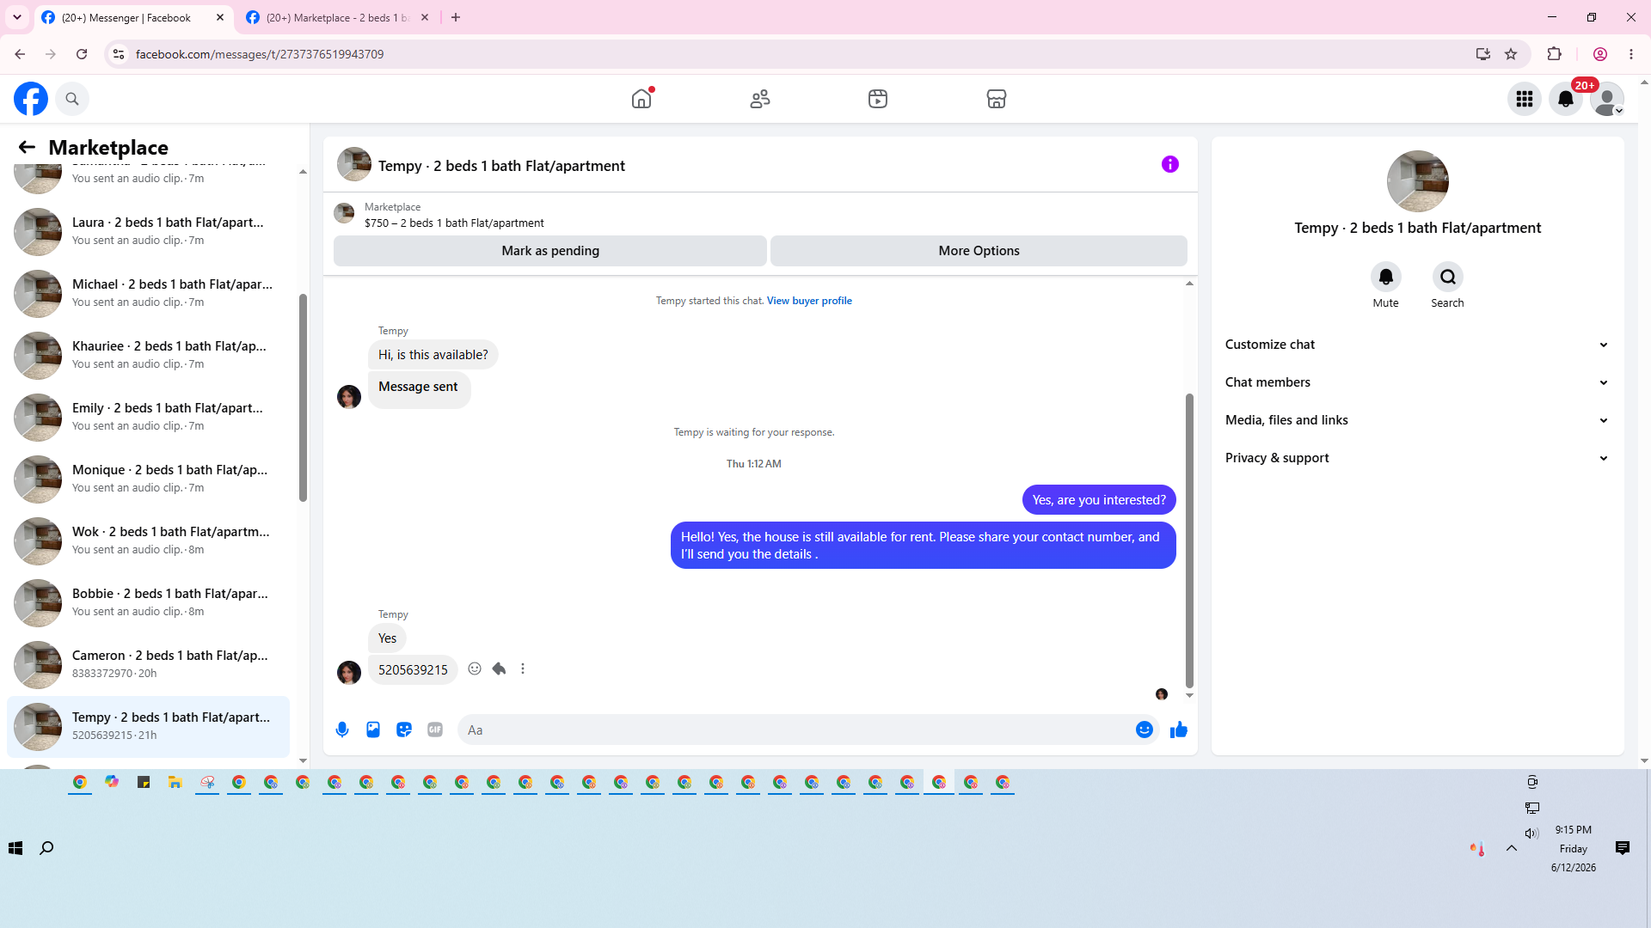This screenshot has width=1651, height=928.
Task: Select the Tempy apartment conversation
Action: [x=148, y=726]
